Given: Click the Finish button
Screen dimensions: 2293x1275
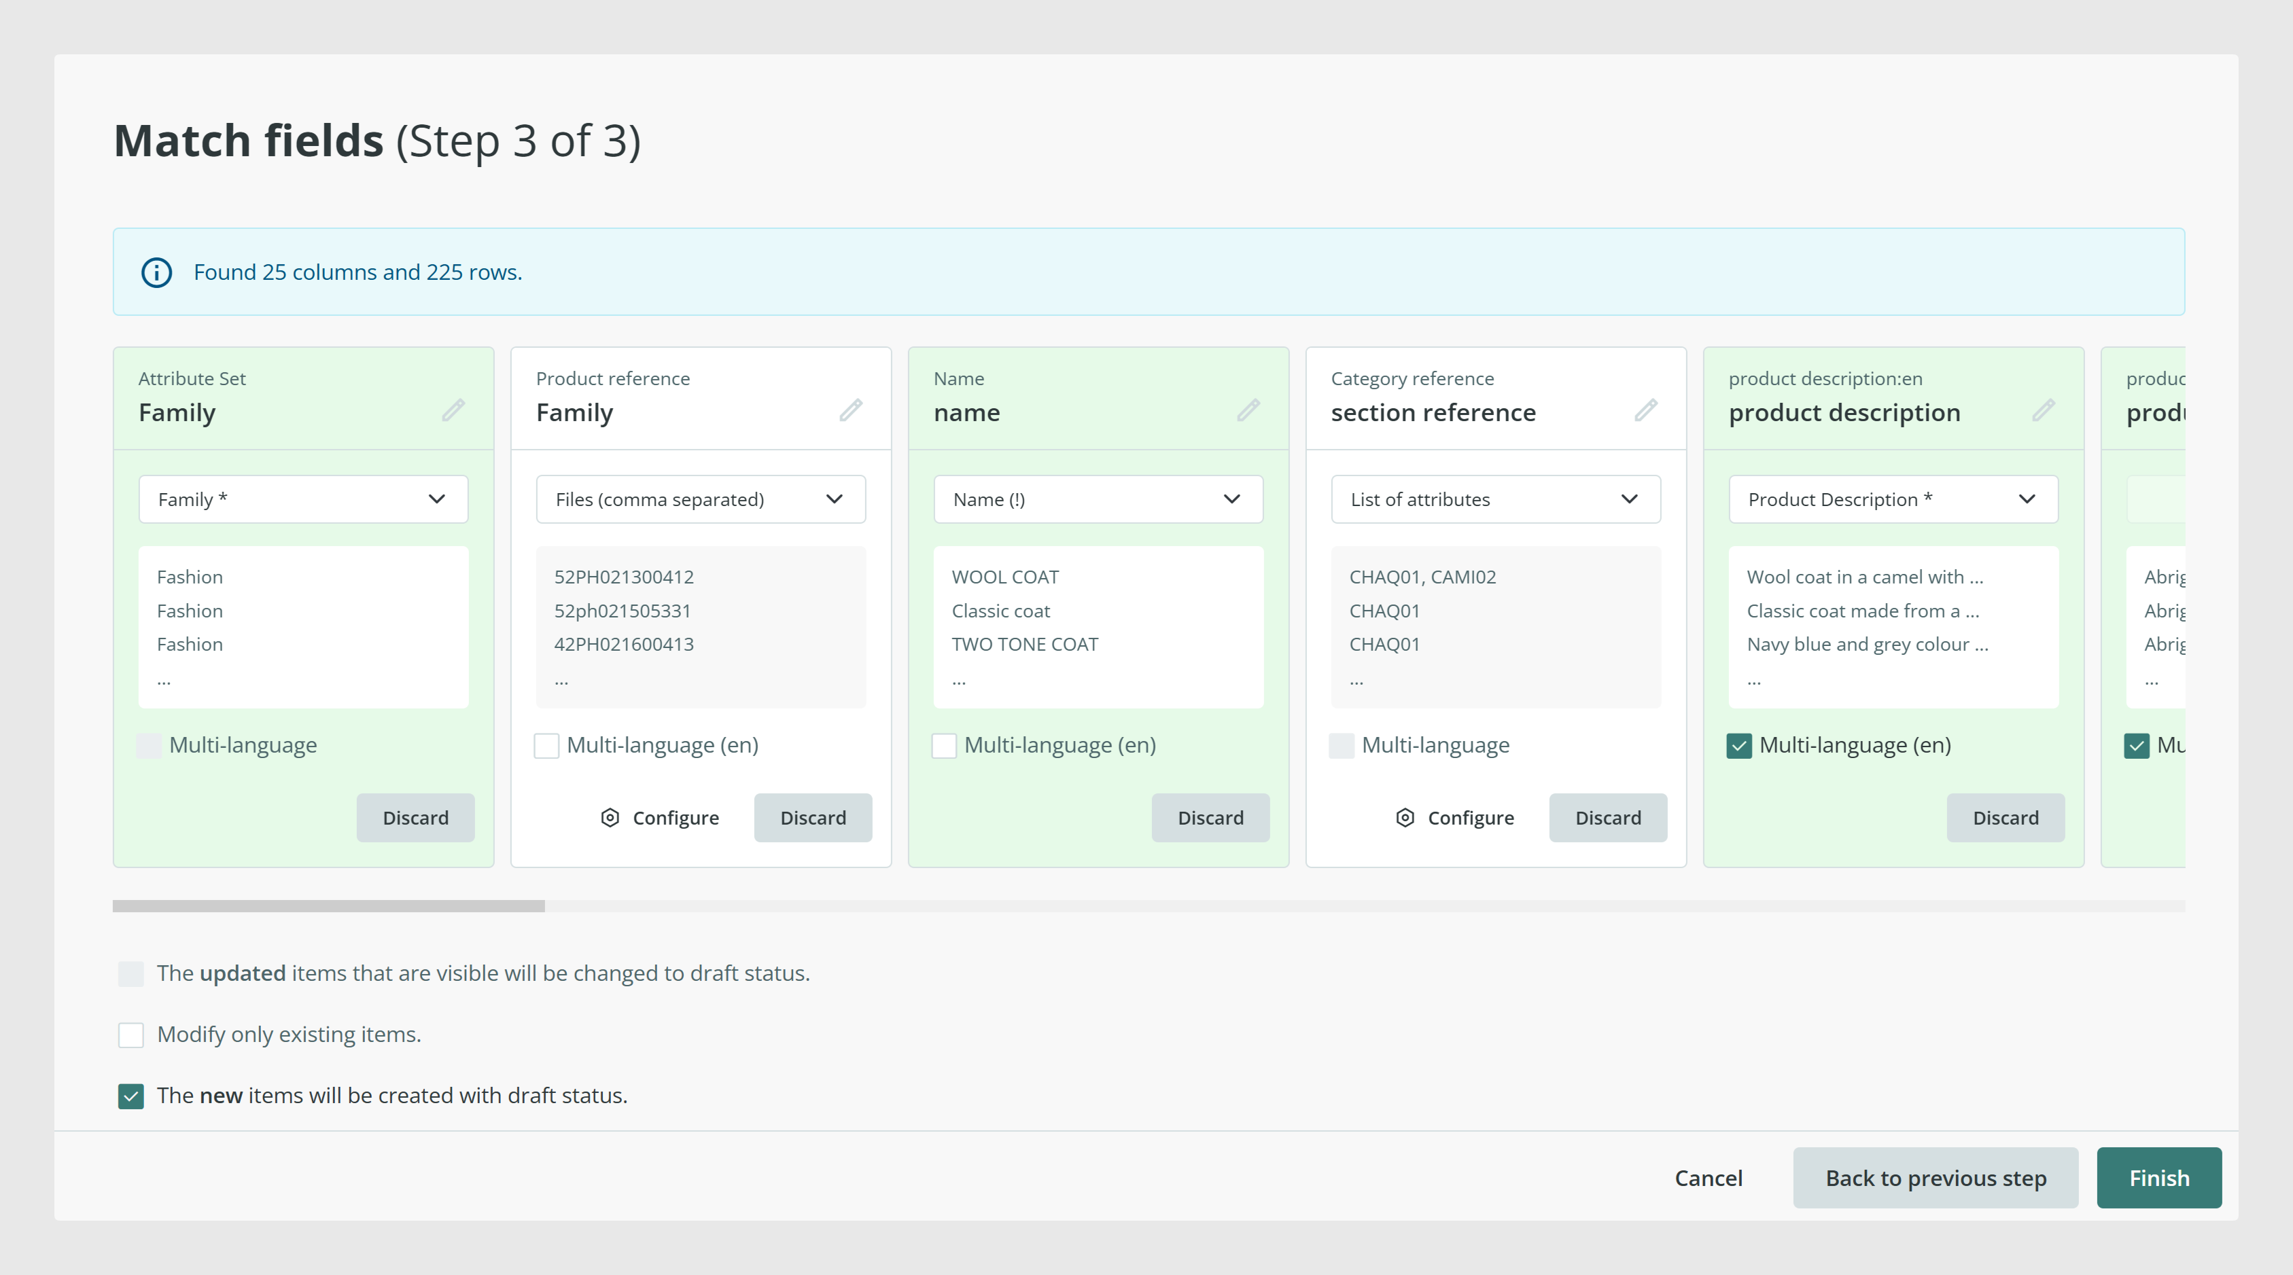Looking at the screenshot, I should pyautogui.click(x=2158, y=1178).
